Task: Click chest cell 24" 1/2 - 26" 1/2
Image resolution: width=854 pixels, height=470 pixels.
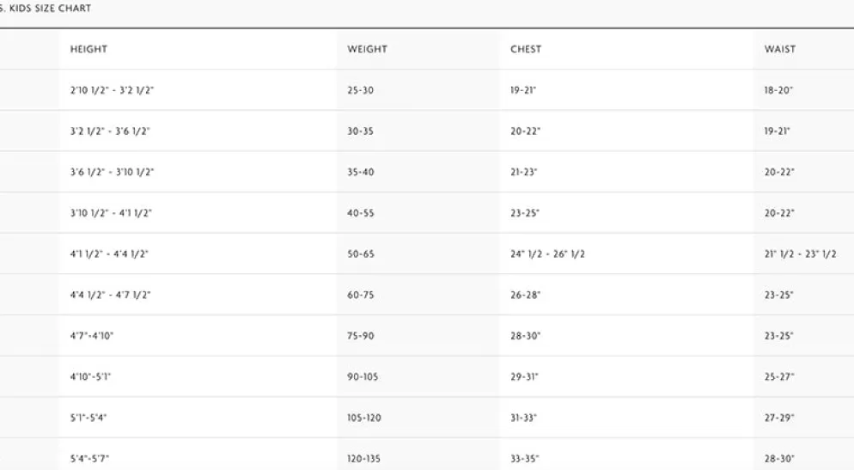Action: pyautogui.click(x=547, y=253)
